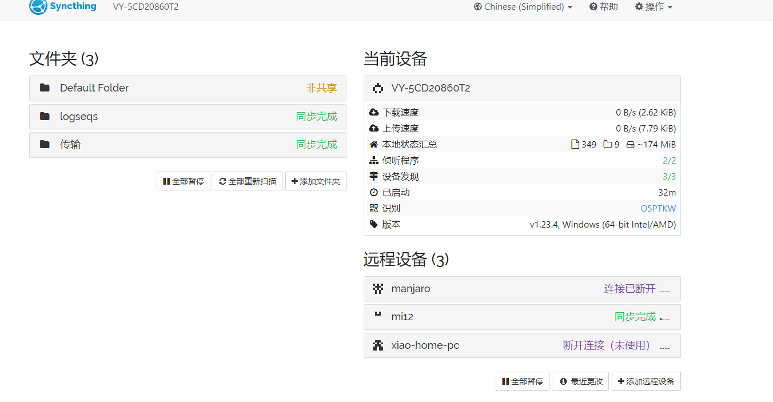Image resolution: width=773 pixels, height=402 pixels.
Task: Click the 非共享 status on Default Folder
Action: coord(321,88)
